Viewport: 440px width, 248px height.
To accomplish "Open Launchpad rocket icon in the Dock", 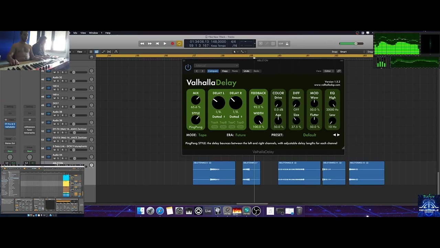I will 150,211.
